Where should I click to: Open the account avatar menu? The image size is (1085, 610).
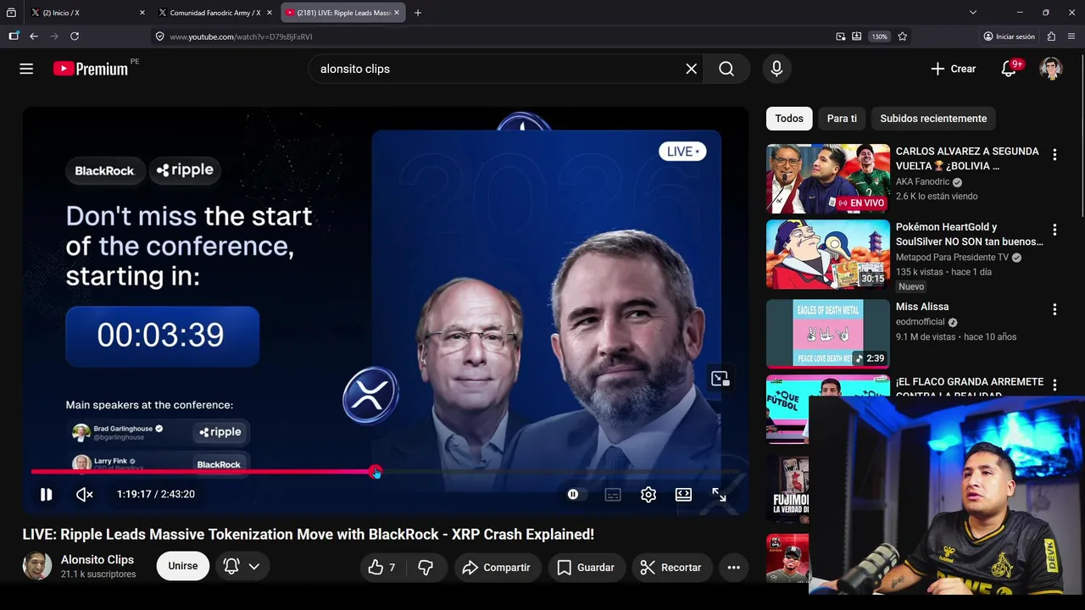click(1051, 69)
